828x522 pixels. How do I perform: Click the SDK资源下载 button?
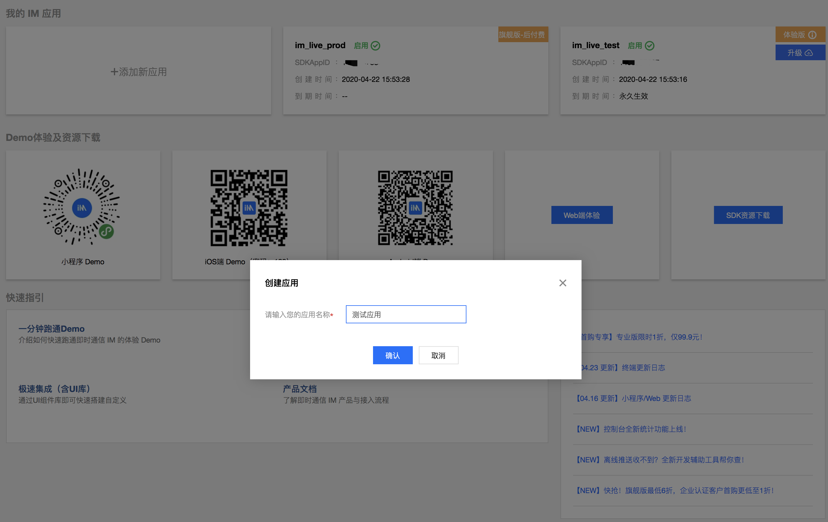(748, 215)
